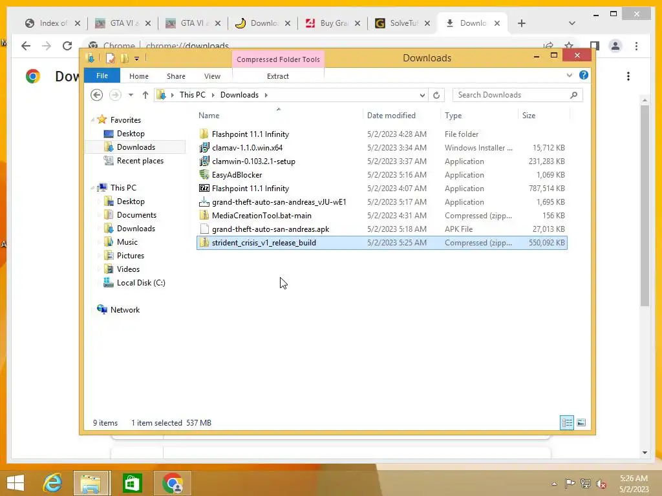Sort by Date modified column header
The width and height of the screenshot is (662, 496).
[x=391, y=115]
